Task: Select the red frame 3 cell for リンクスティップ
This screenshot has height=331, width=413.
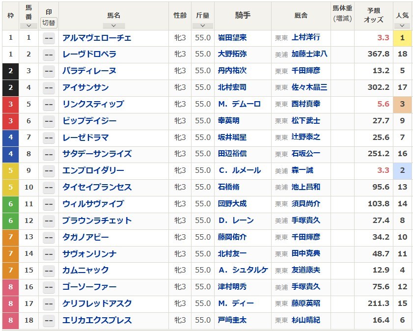Action: pyautogui.click(x=10, y=105)
